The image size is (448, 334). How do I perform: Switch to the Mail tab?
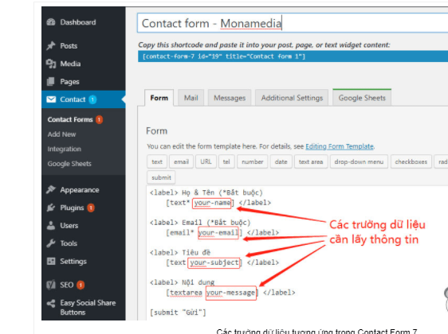coord(191,98)
